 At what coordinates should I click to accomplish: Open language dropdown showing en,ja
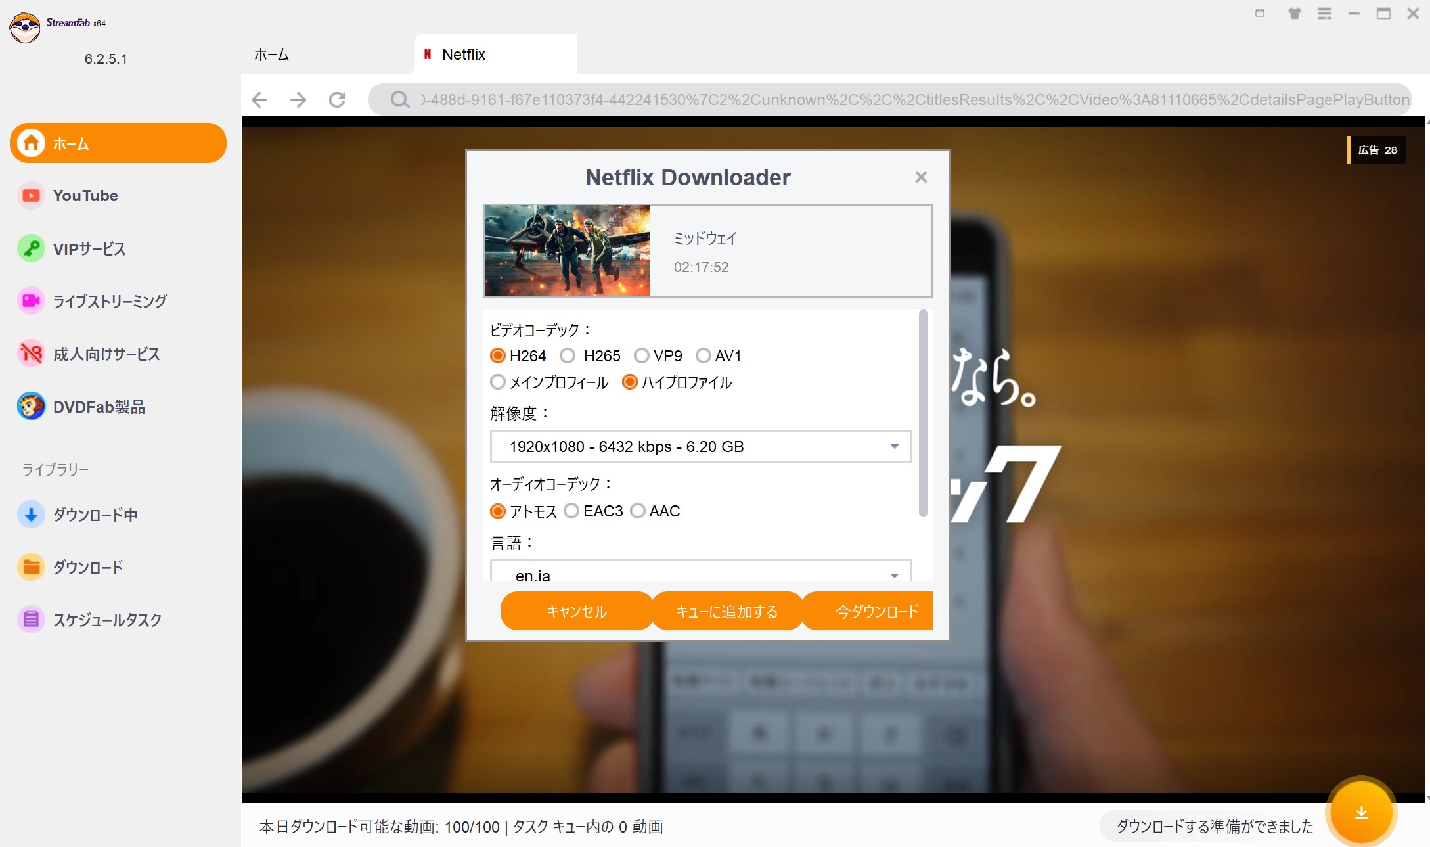point(701,570)
